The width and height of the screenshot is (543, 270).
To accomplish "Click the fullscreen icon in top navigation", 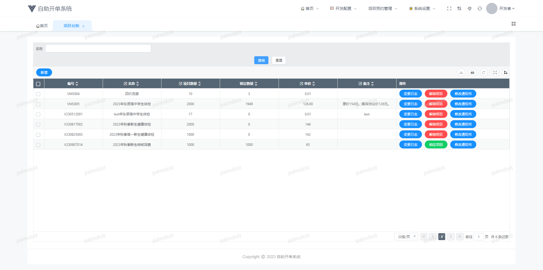I will point(449,8).
